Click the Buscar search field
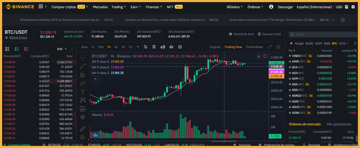Screen dimensions: 360x148 (x=322, y=34)
